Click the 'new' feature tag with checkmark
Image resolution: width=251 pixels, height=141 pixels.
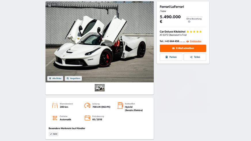click(54, 134)
